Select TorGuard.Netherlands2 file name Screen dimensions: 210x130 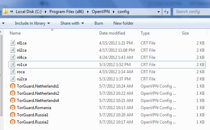coord(38,93)
